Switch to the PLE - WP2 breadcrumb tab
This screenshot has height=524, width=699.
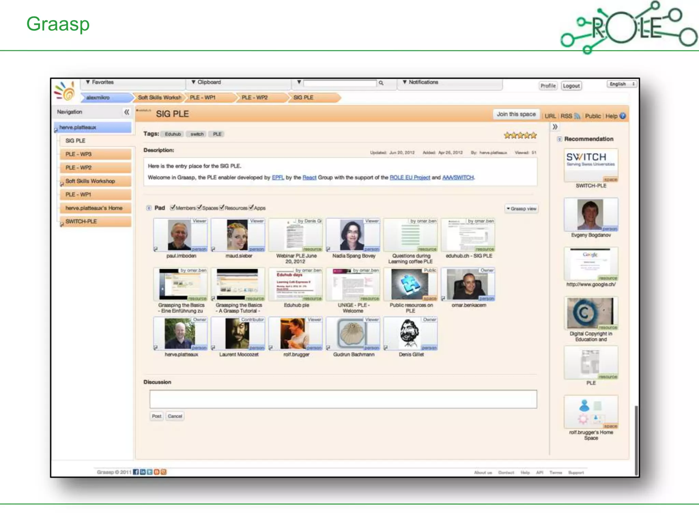pos(255,98)
